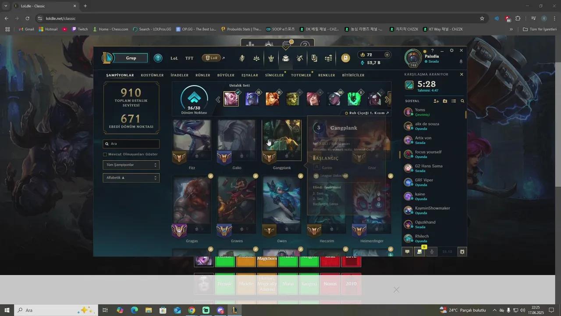Viewport: 561px width, 316px height.
Task: Open Paixdia profile avatar
Action: (x=413, y=58)
